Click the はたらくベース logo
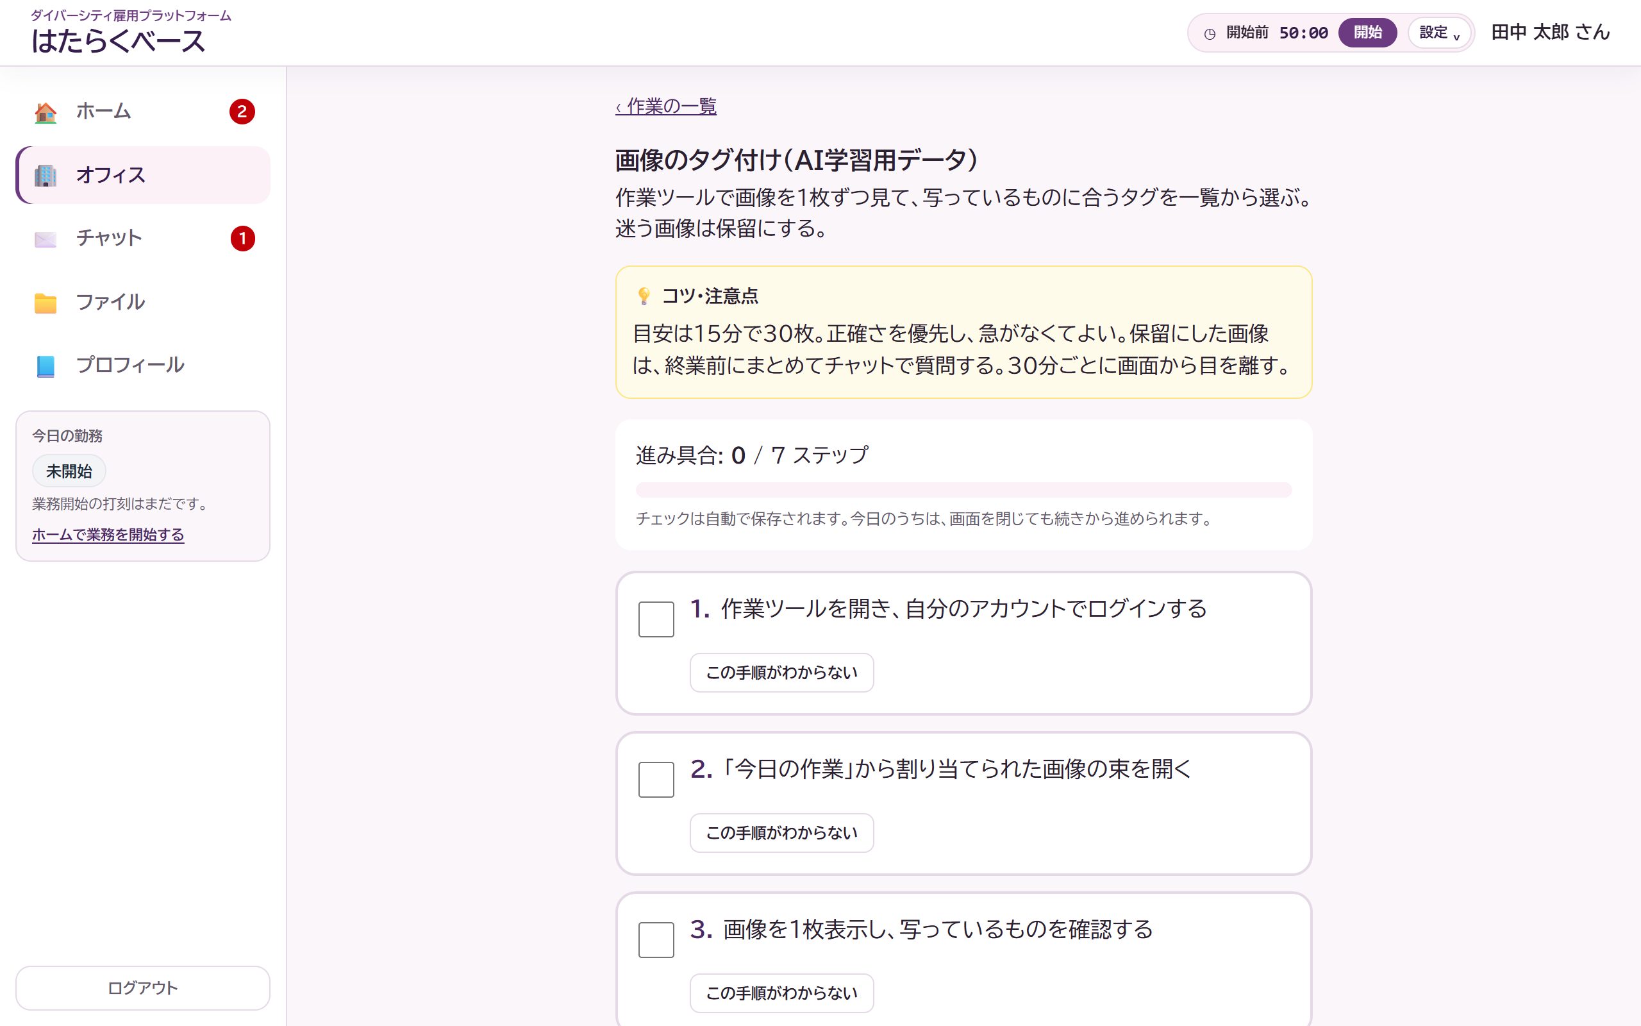Viewport: 1641px width, 1026px height. tap(118, 42)
